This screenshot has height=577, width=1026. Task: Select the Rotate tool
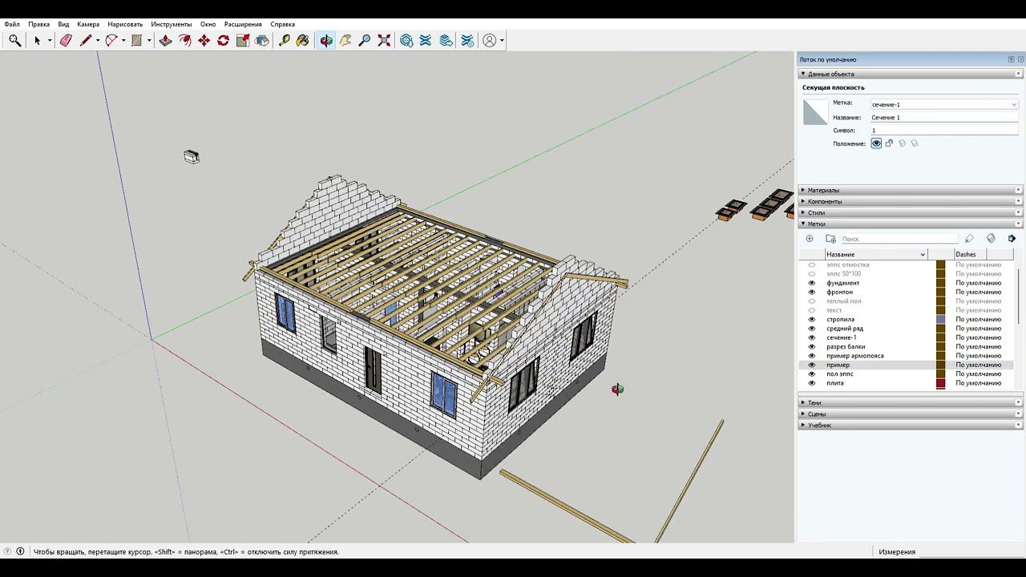coord(223,40)
